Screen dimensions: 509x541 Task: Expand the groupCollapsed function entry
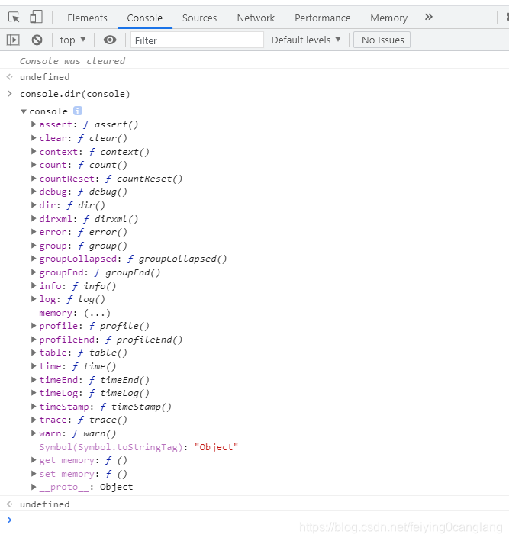[x=34, y=259]
